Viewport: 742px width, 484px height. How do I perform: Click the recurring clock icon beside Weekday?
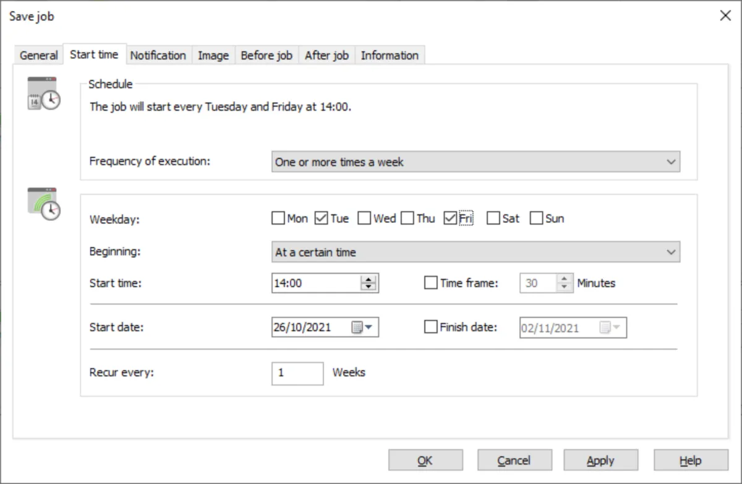(44, 204)
